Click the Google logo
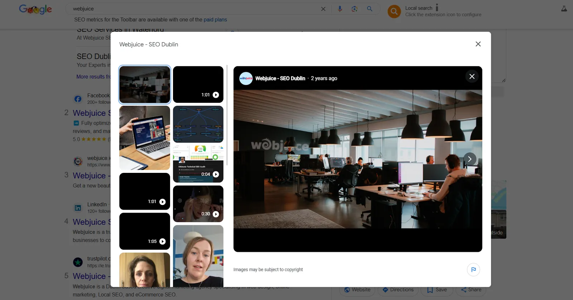 tap(35, 9)
